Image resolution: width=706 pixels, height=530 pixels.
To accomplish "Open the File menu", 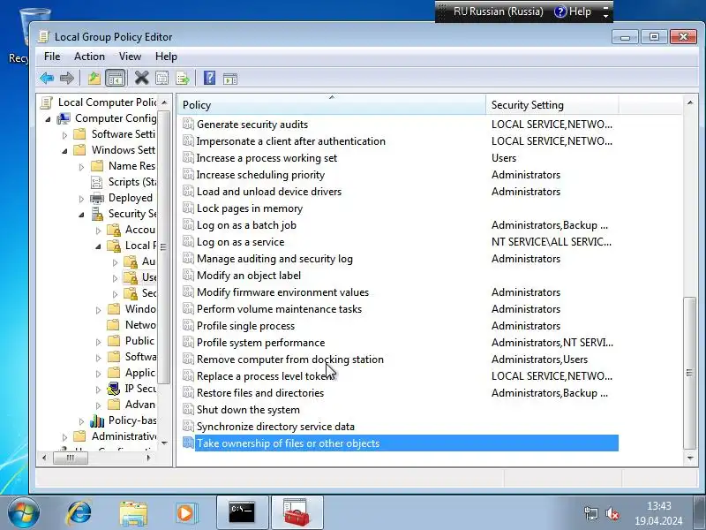I will [x=52, y=57].
